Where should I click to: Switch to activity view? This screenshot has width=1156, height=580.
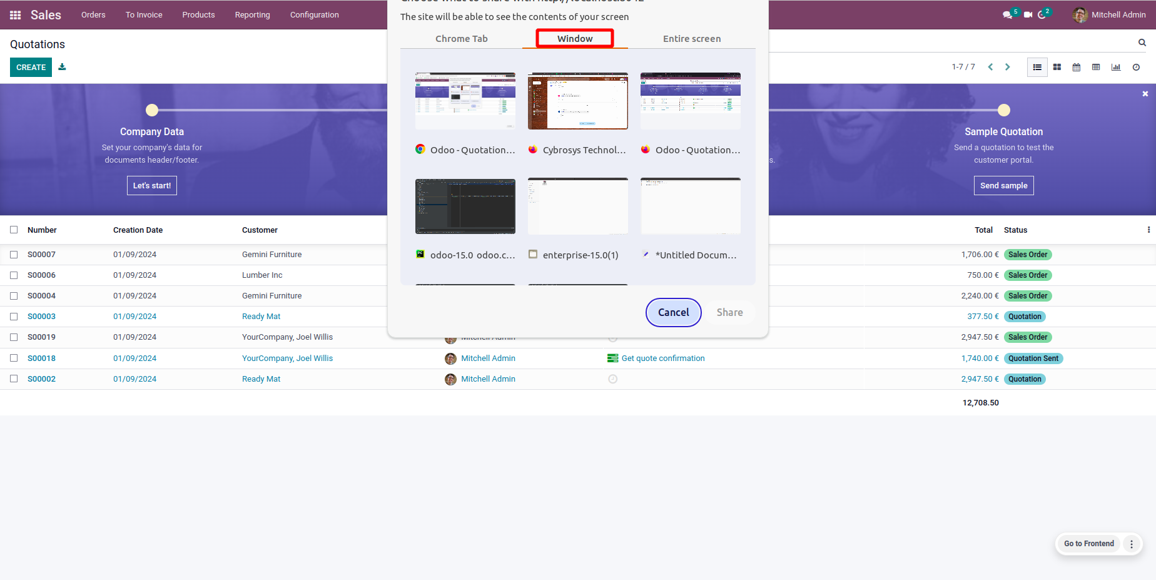pyautogui.click(x=1136, y=67)
